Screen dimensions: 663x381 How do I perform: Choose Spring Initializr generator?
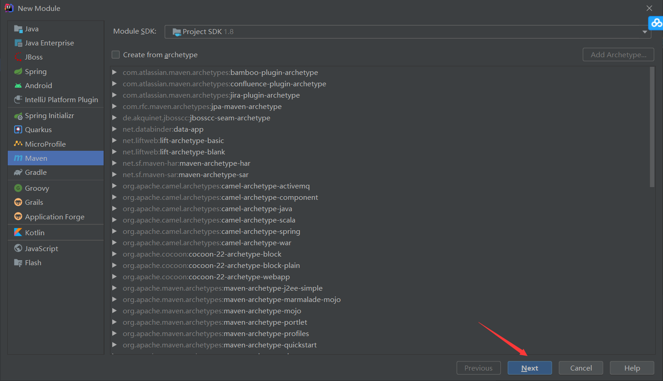coord(56,116)
